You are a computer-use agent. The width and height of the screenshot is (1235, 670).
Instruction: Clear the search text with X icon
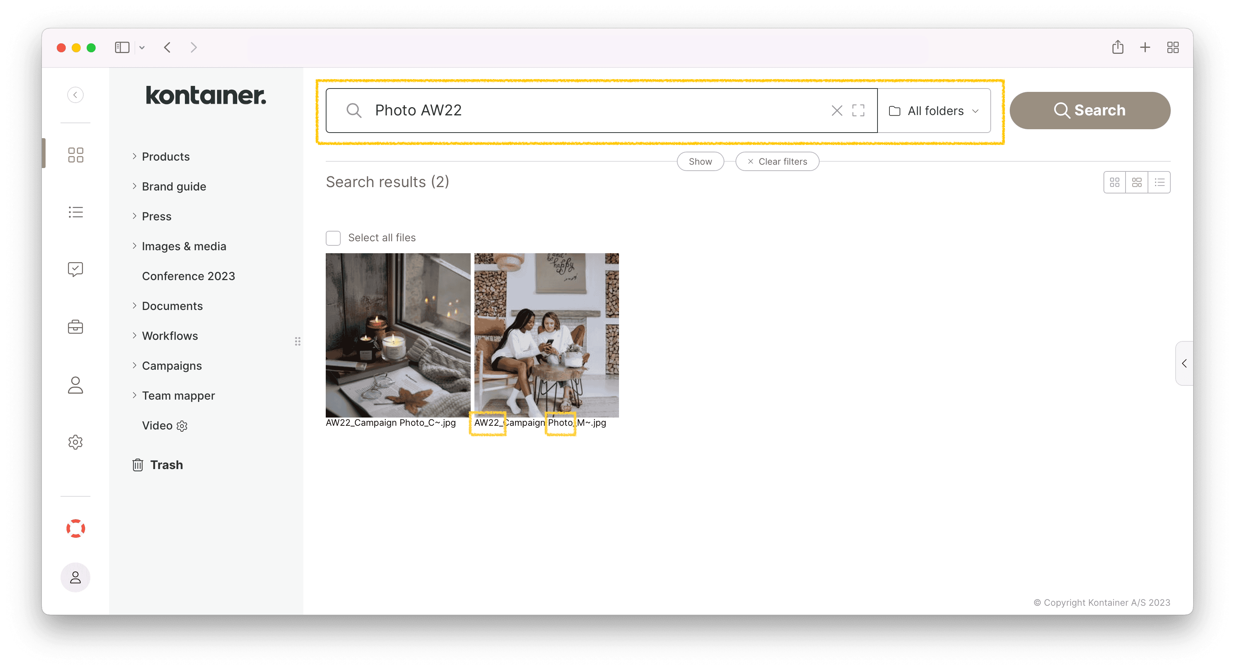837,111
